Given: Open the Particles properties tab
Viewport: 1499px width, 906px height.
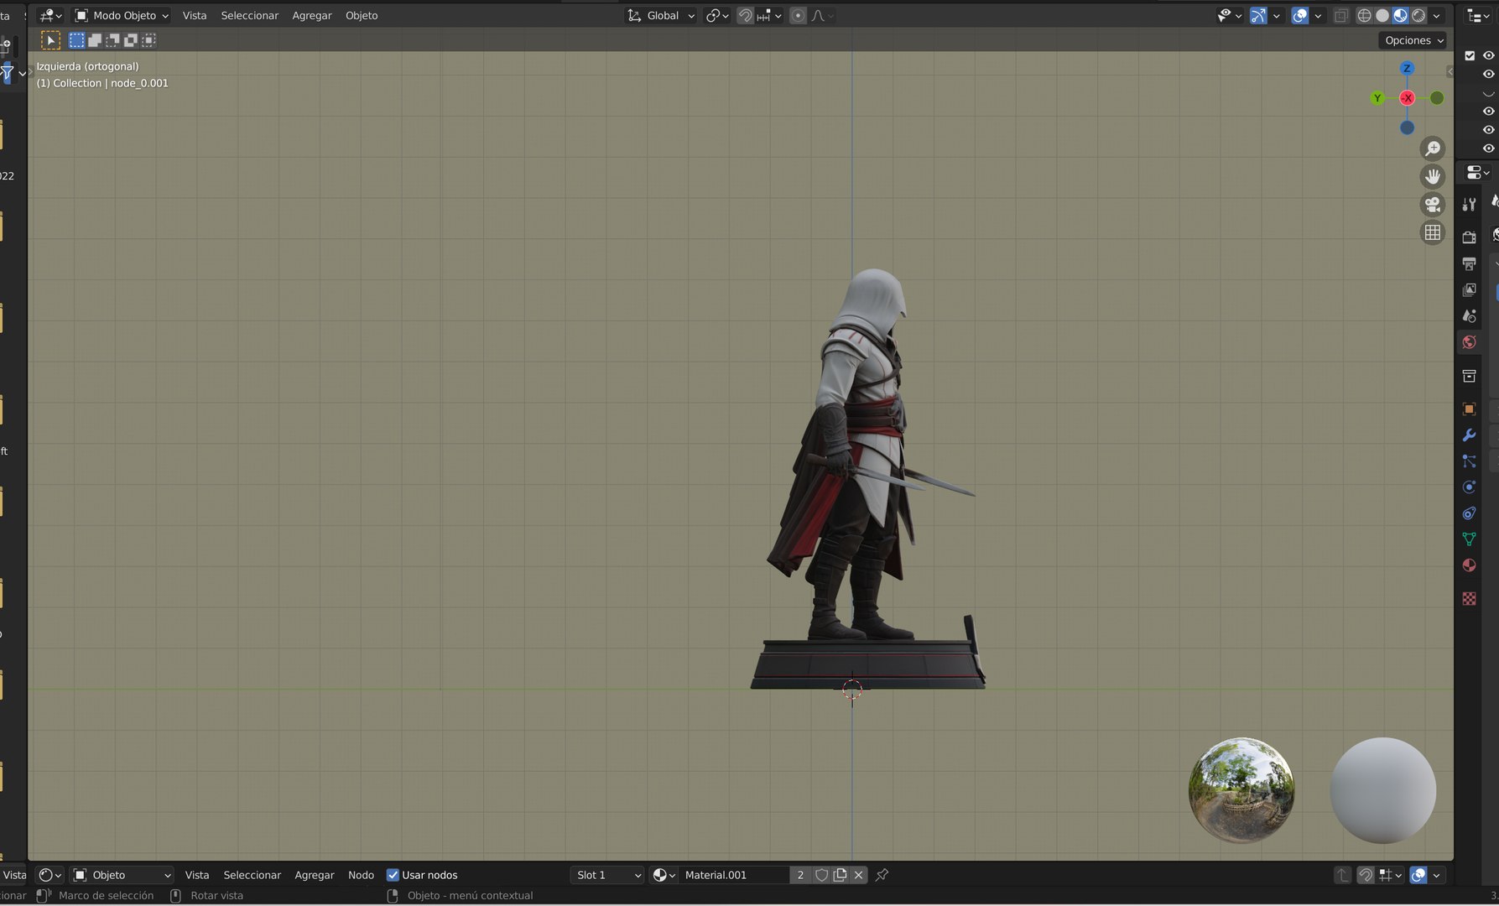Looking at the screenshot, I should point(1469,461).
